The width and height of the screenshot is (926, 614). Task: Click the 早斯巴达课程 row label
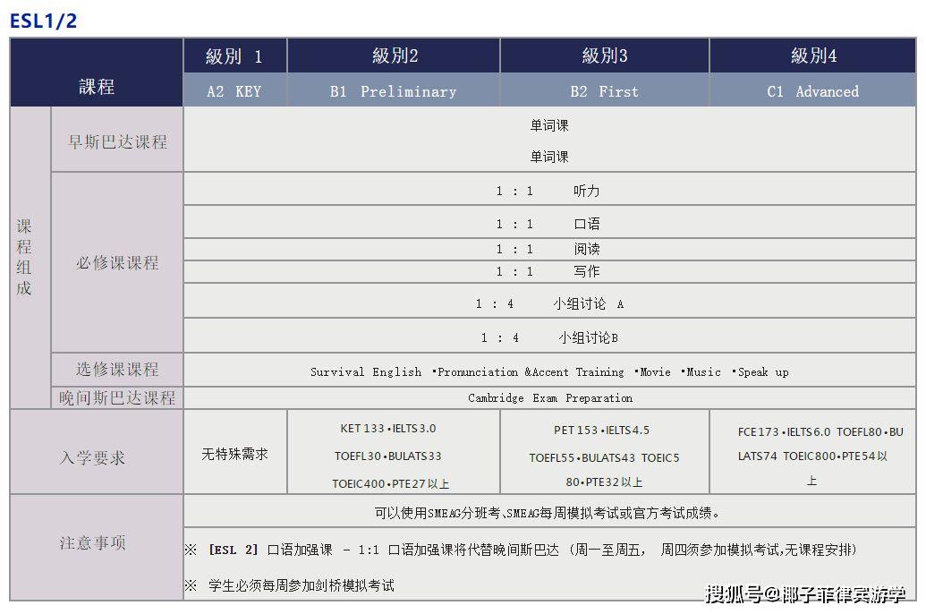(117, 141)
